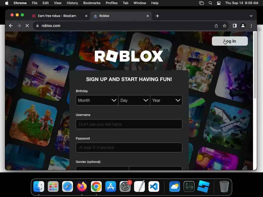Viewport: 263px width, 197px height.
Task: Open Control Center icon
Action: point(219,3)
